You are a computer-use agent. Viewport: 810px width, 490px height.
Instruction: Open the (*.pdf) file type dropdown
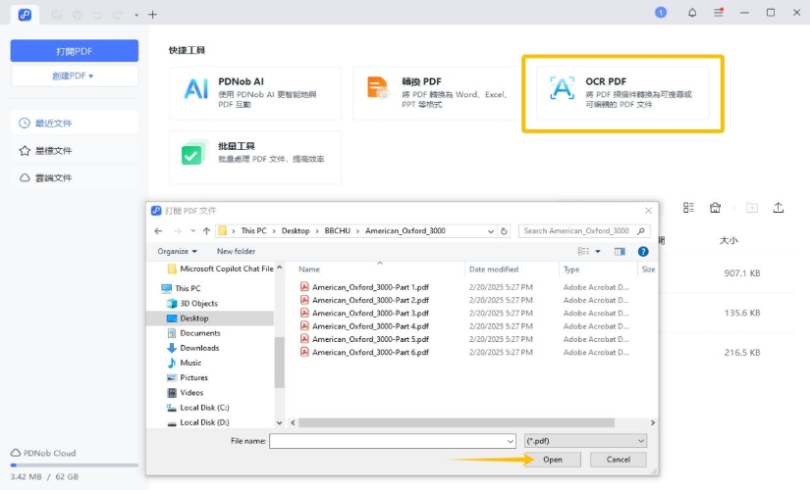coord(585,441)
